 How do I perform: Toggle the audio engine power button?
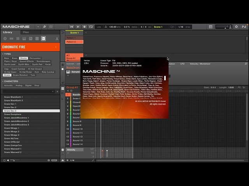pos(236,27)
